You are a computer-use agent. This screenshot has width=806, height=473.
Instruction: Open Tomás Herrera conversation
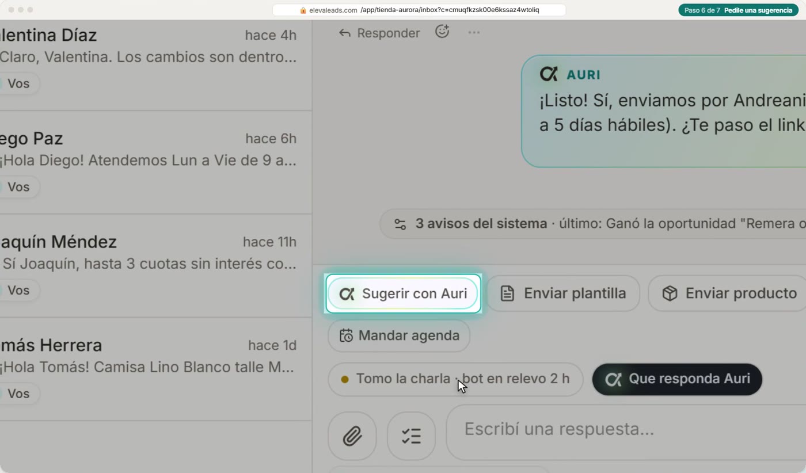155,369
